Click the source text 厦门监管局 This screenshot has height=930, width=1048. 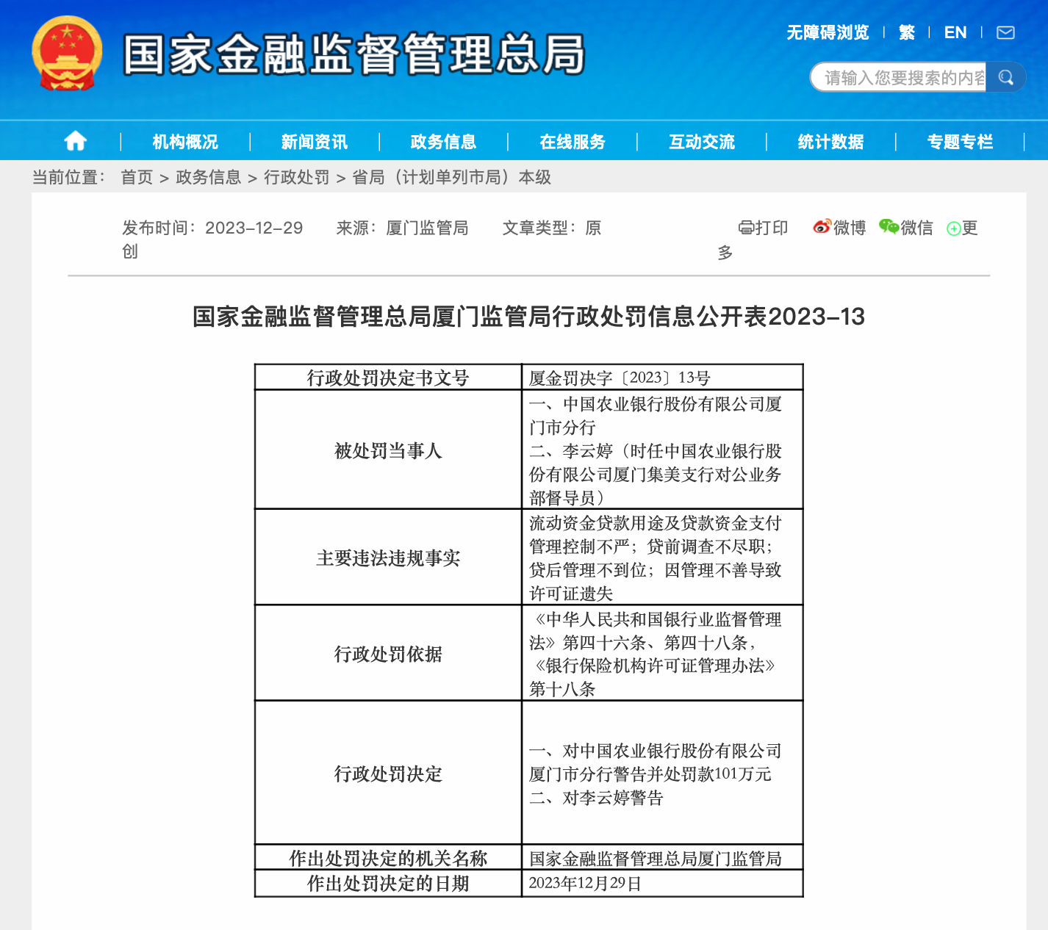(427, 228)
